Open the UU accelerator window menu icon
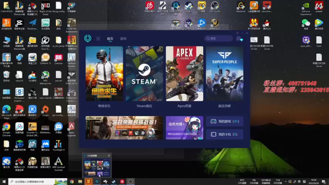This screenshot has width=329, height=185. coord(237,33)
